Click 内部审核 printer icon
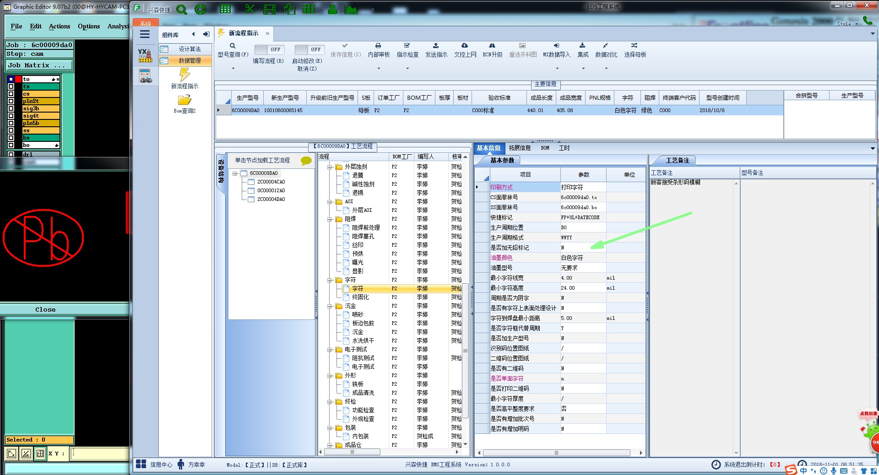 [378, 46]
